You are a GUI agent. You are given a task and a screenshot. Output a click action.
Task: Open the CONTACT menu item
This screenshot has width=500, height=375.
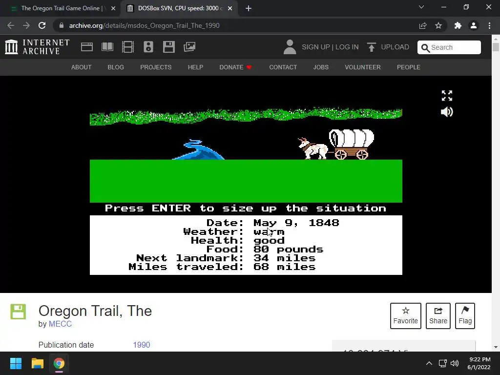coord(283,67)
